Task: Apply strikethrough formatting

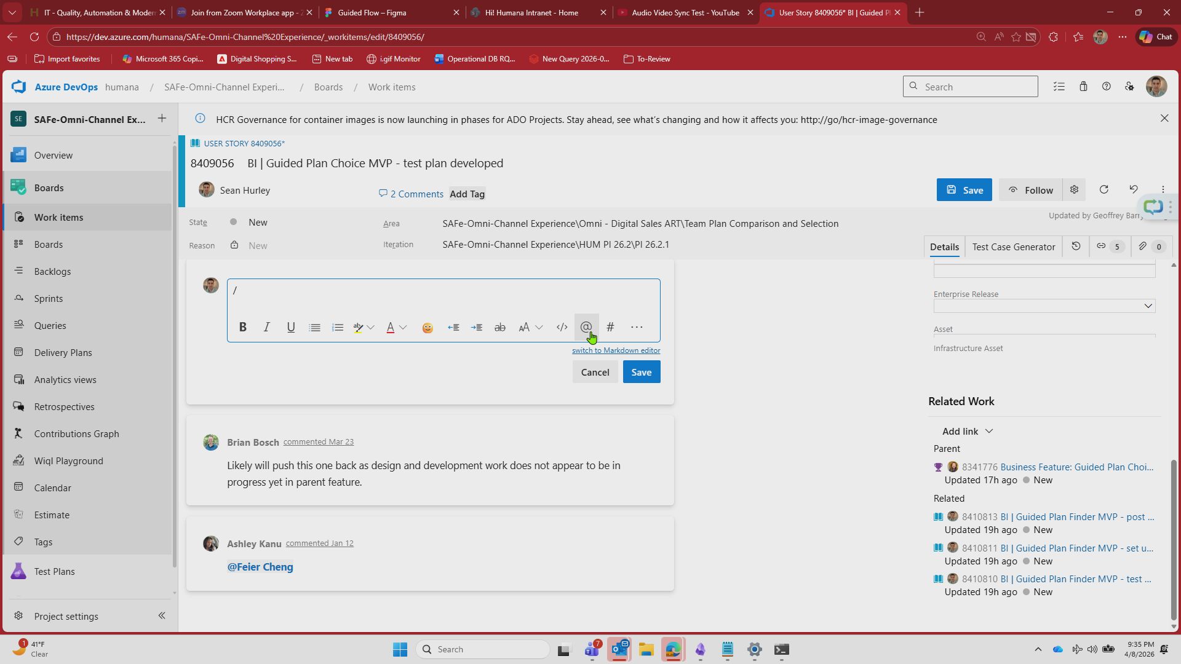Action: pyautogui.click(x=500, y=328)
